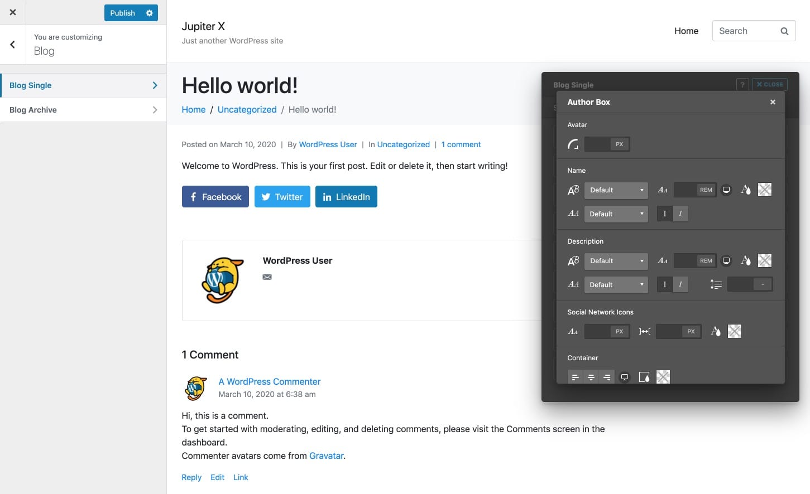The image size is (810, 494).
Task: Open Name font weight dropdown
Action: [616, 214]
